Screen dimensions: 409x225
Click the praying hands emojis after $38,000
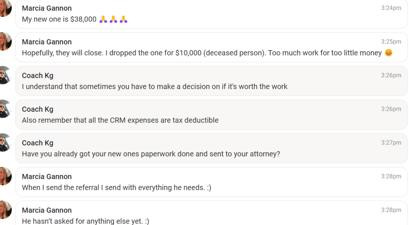113,19
